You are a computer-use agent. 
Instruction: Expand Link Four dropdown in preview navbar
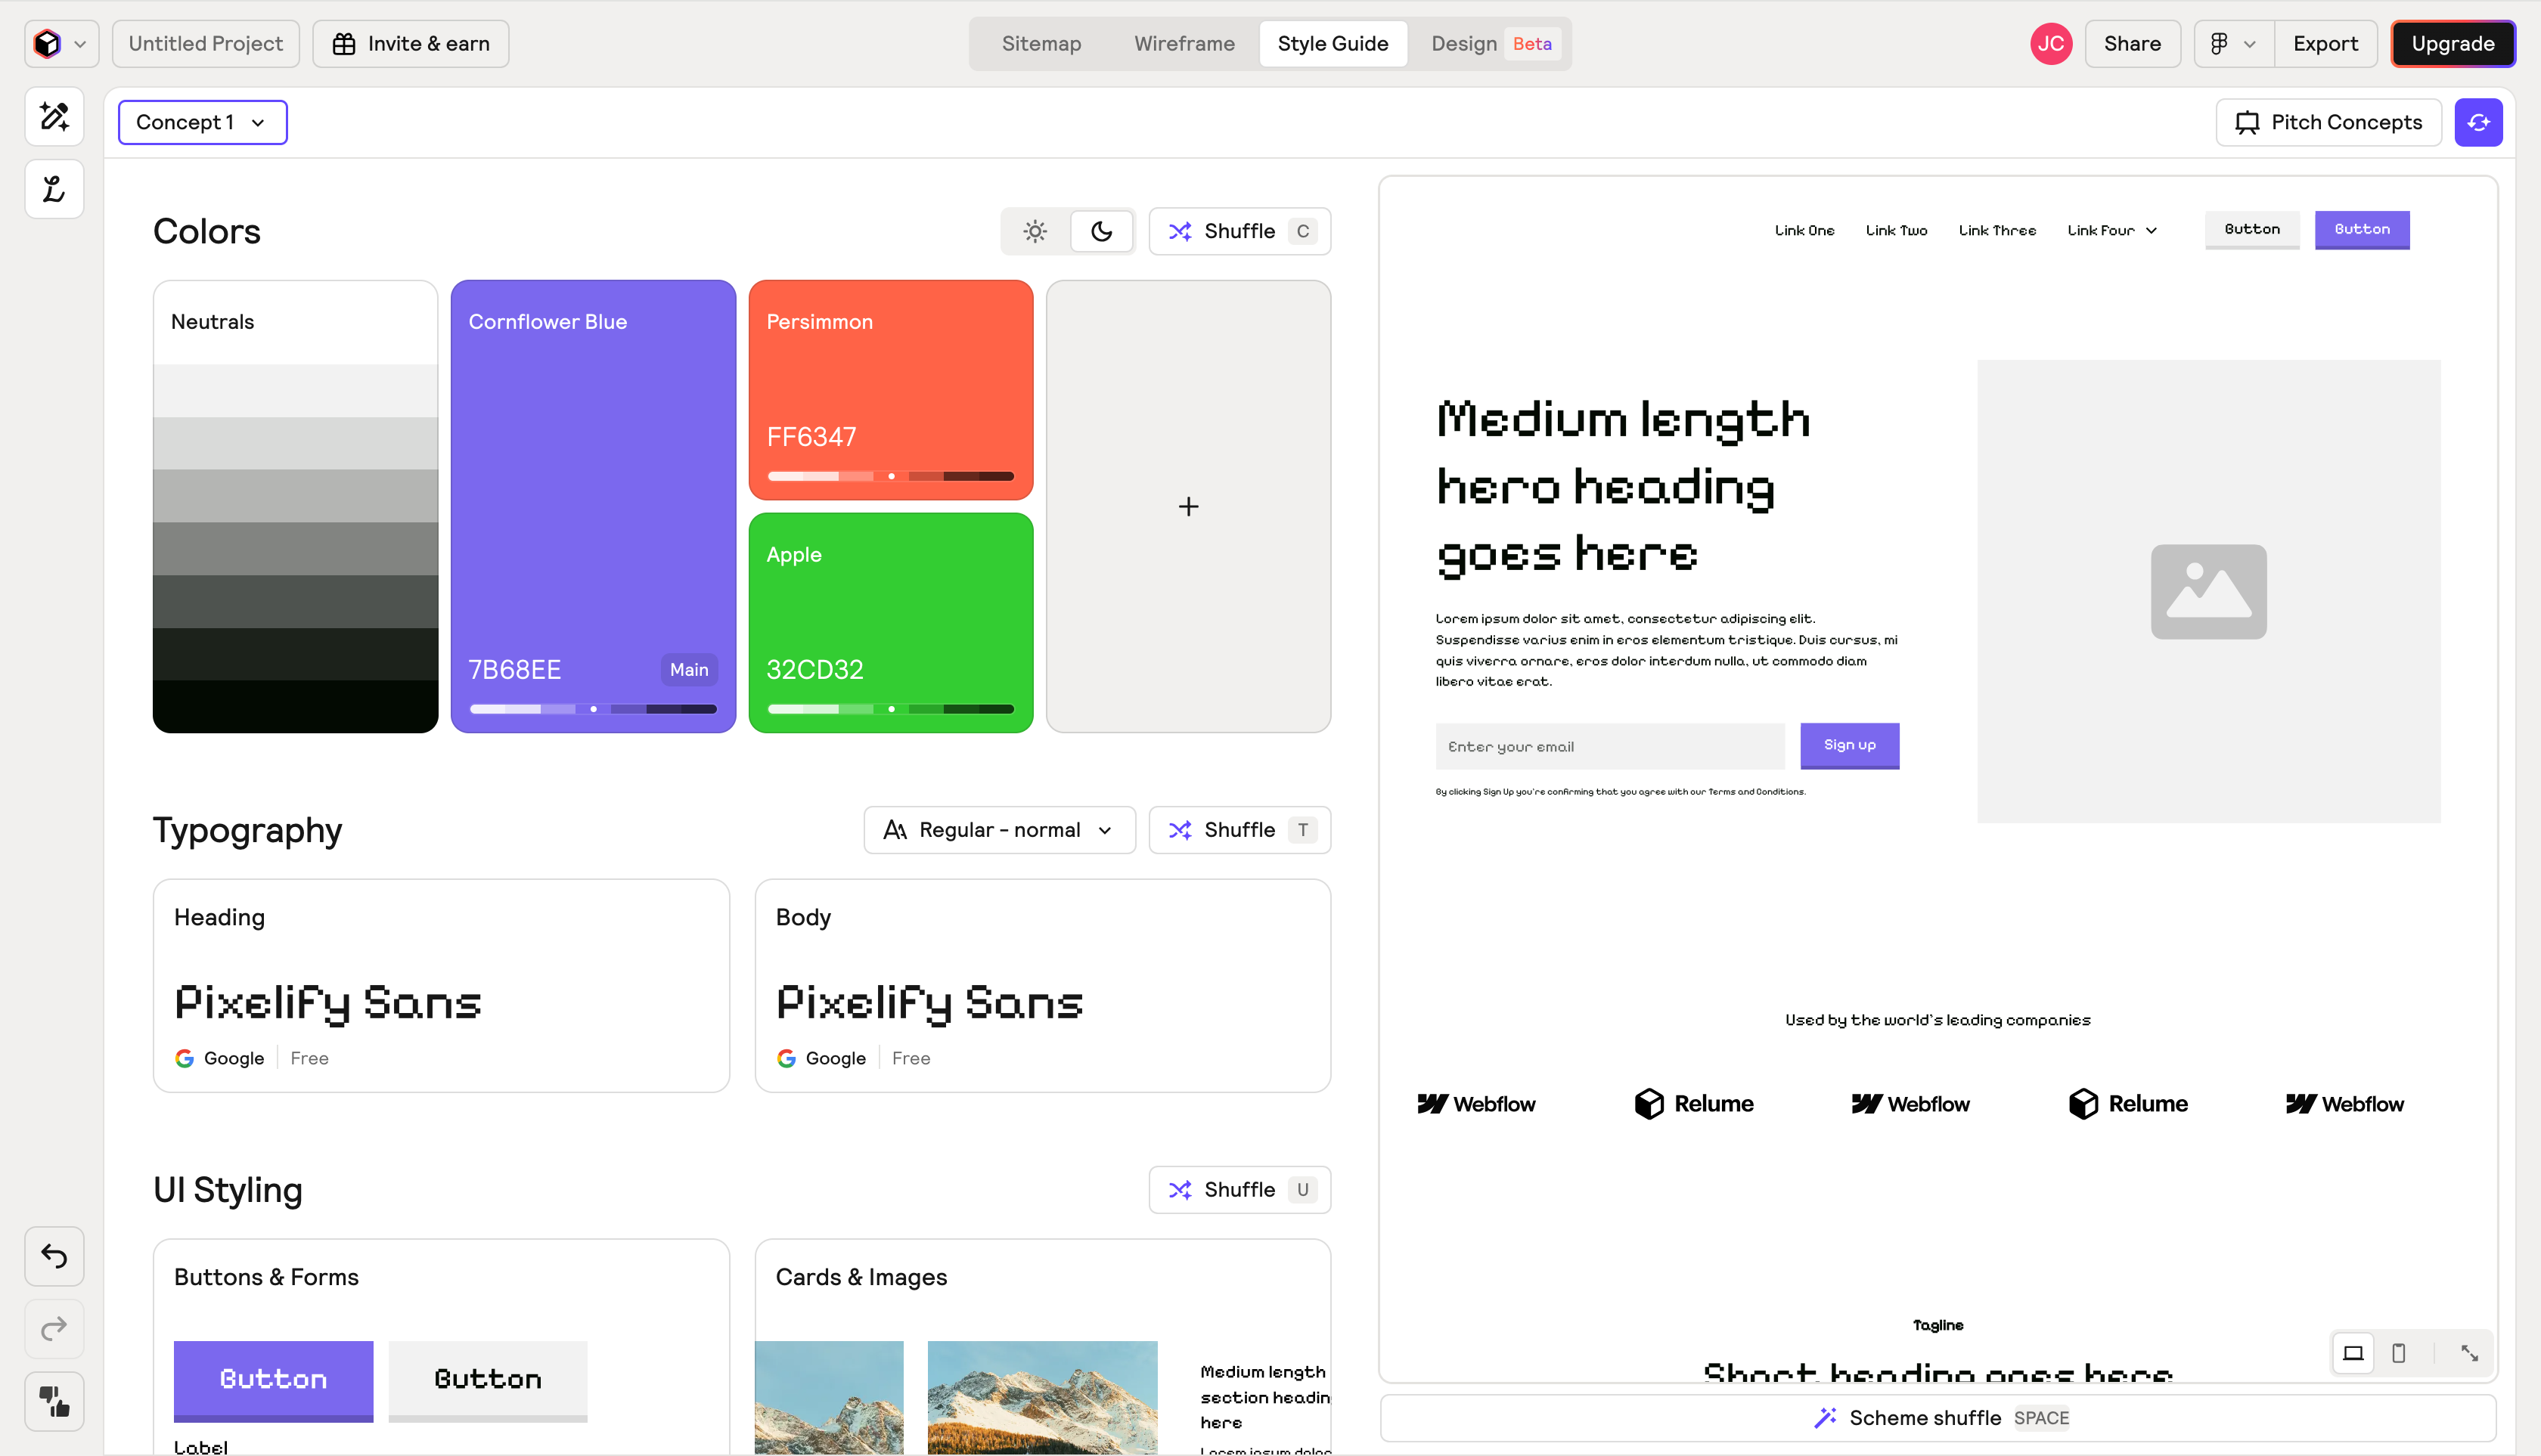tap(2112, 230)
